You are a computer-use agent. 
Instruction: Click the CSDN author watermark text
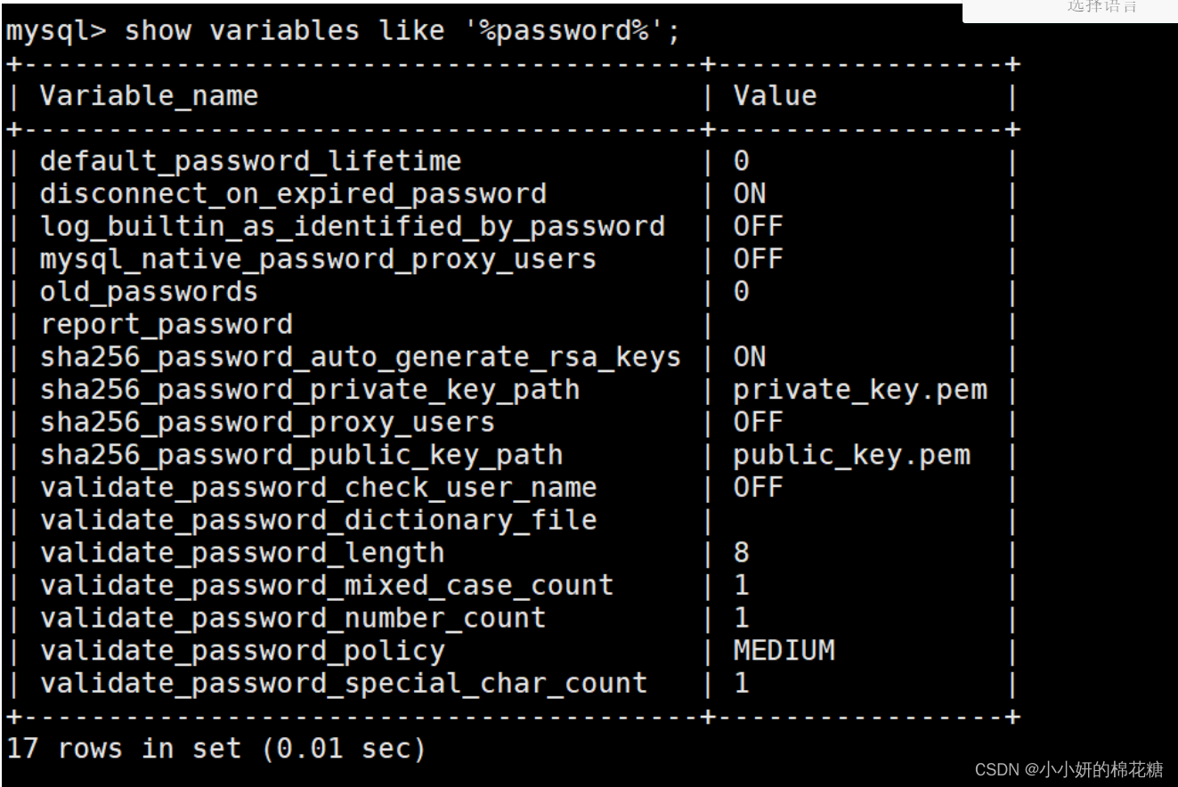[1068, 770]
